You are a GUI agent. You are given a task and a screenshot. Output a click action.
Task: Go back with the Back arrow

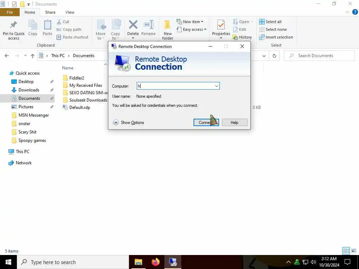click(7, 56)
